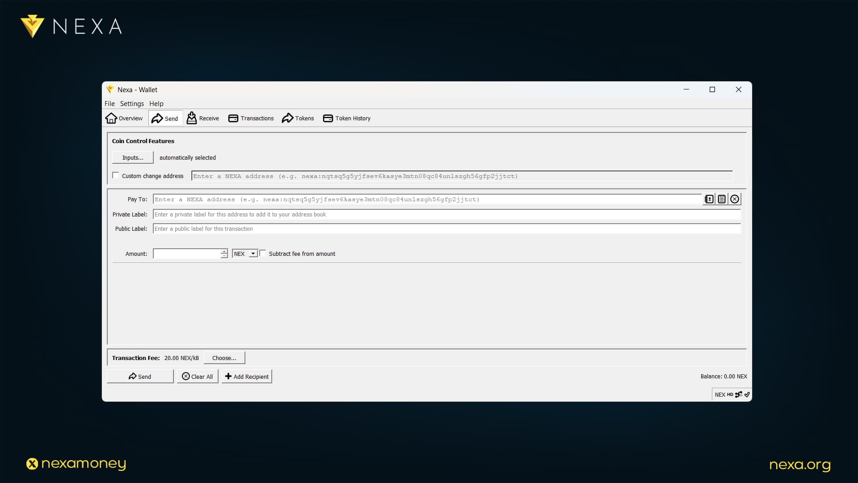This screenshot has height=483, width=858.
Task: Focus the Private Label field
Action: (447, 215)
